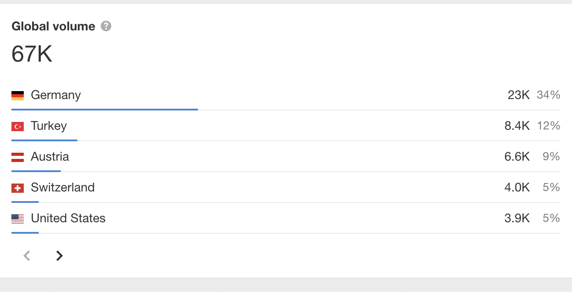Click Turkey's blue volume bar

click(44, 140)
